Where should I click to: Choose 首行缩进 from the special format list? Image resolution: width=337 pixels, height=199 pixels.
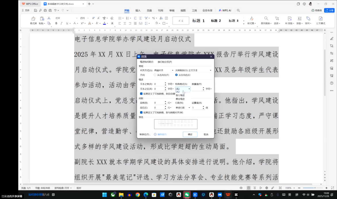(x=180, y=95)
